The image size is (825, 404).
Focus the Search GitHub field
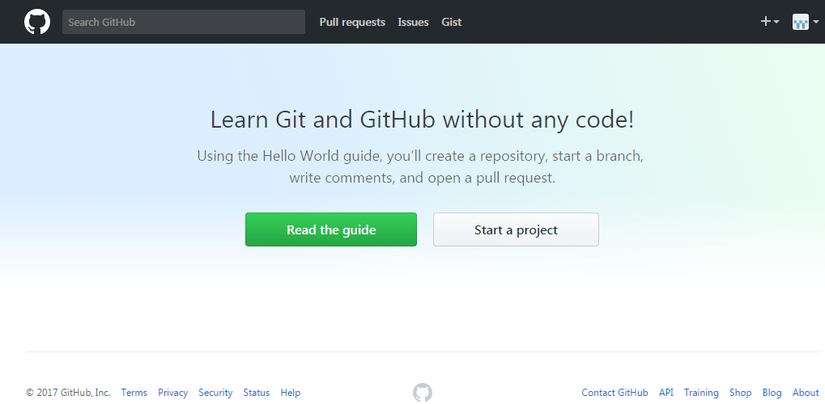[x=184, y=22]
